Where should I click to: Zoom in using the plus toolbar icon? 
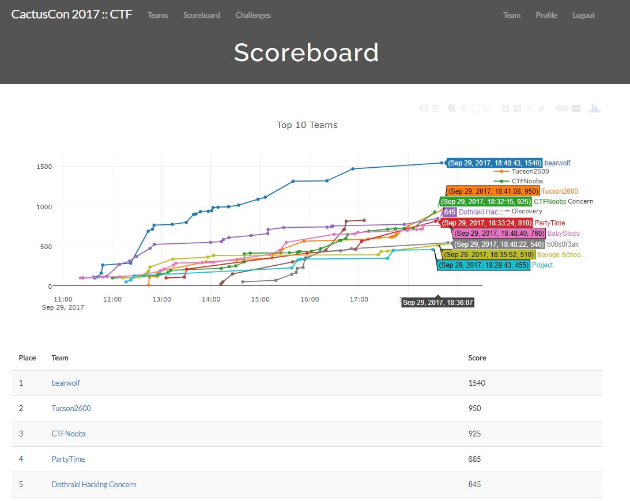[505, 108]
